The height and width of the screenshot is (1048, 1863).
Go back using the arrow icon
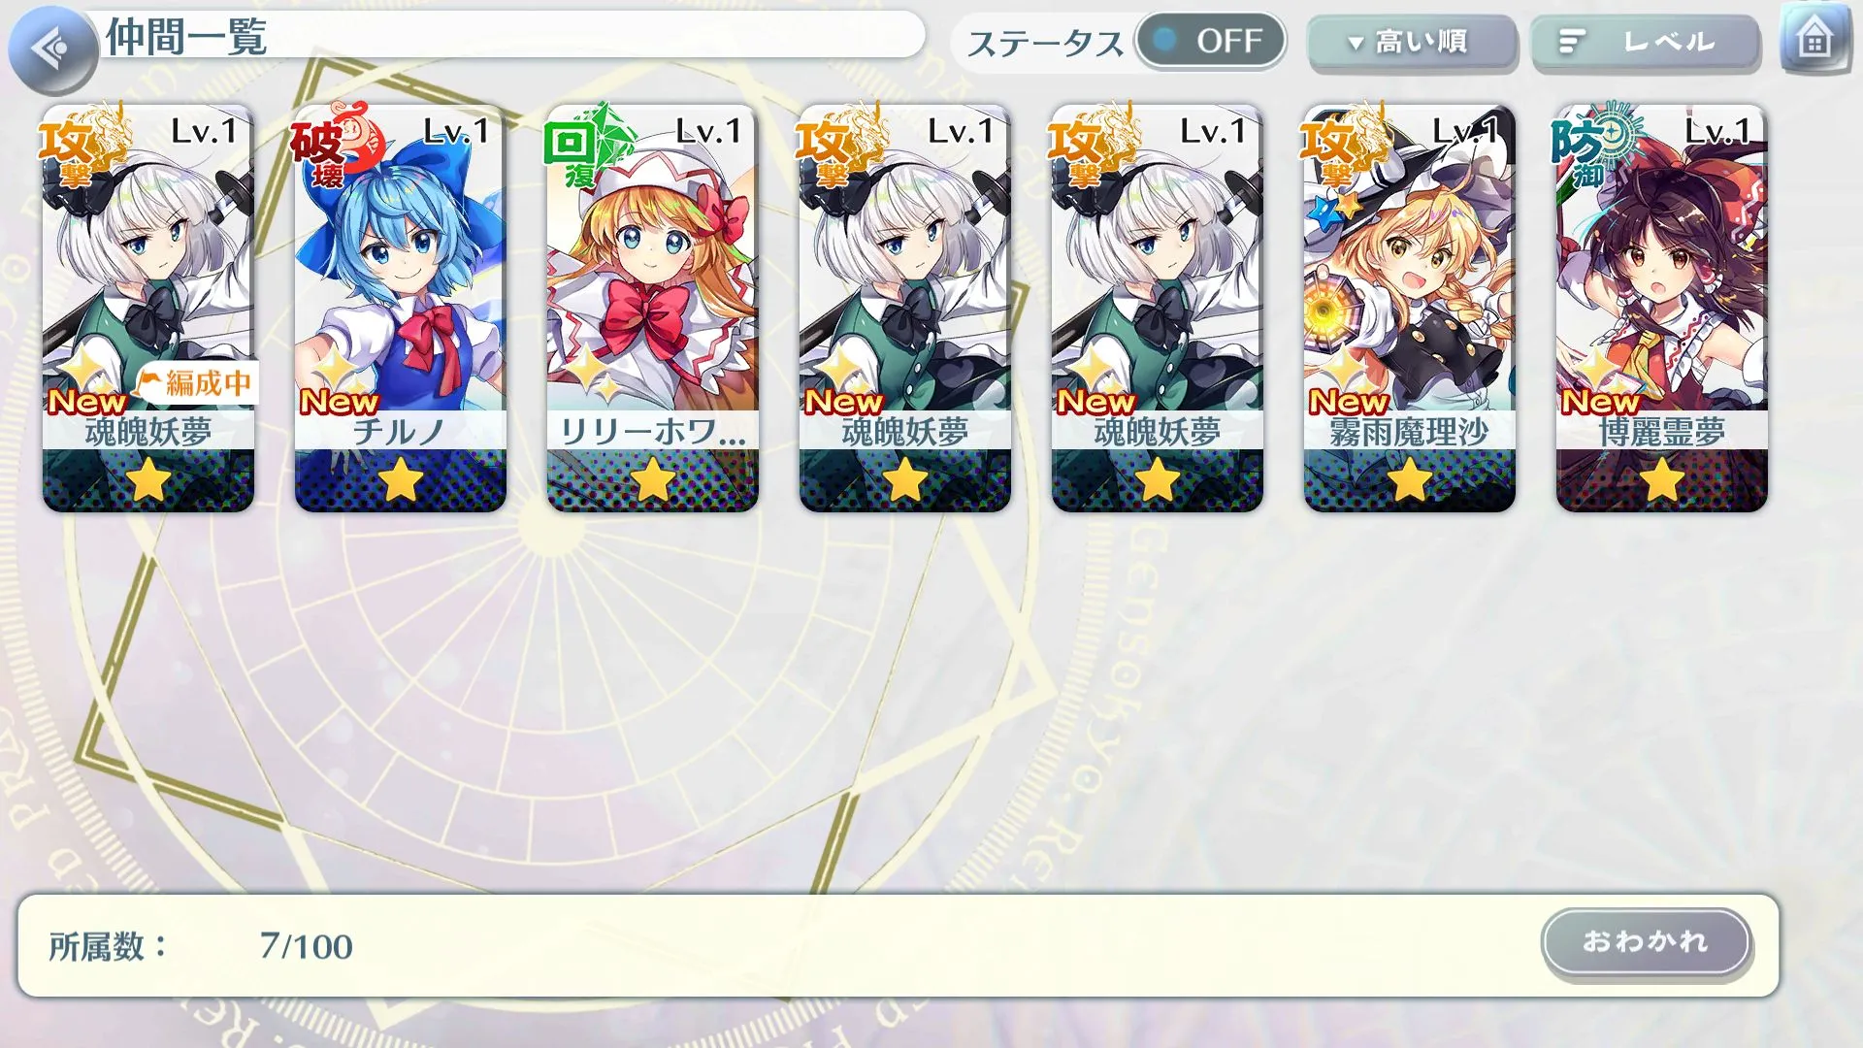click(x=52, y=49)
